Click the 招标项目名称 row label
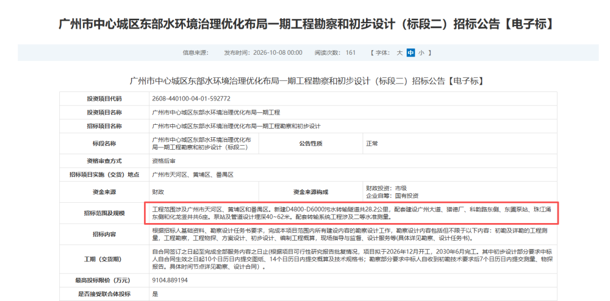Image resolution: width=610 pixels, height=301 pixels. [x=104, y=126]
